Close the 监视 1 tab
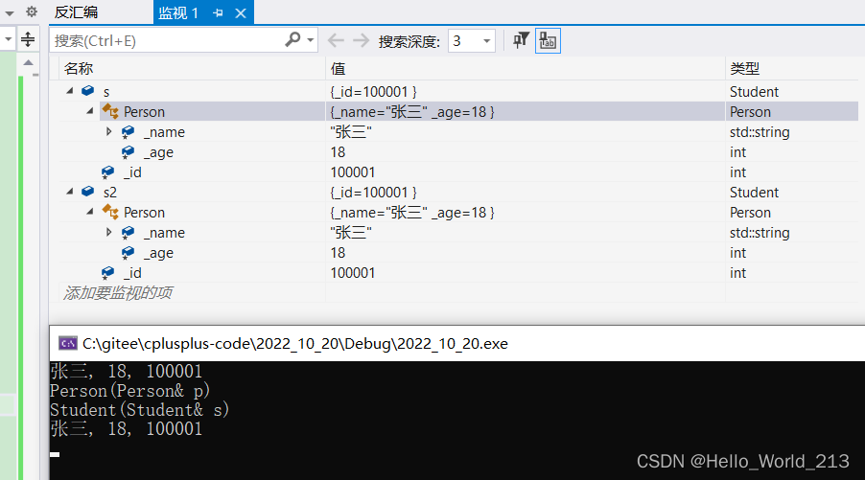The image size is (865, 480). 241,13
